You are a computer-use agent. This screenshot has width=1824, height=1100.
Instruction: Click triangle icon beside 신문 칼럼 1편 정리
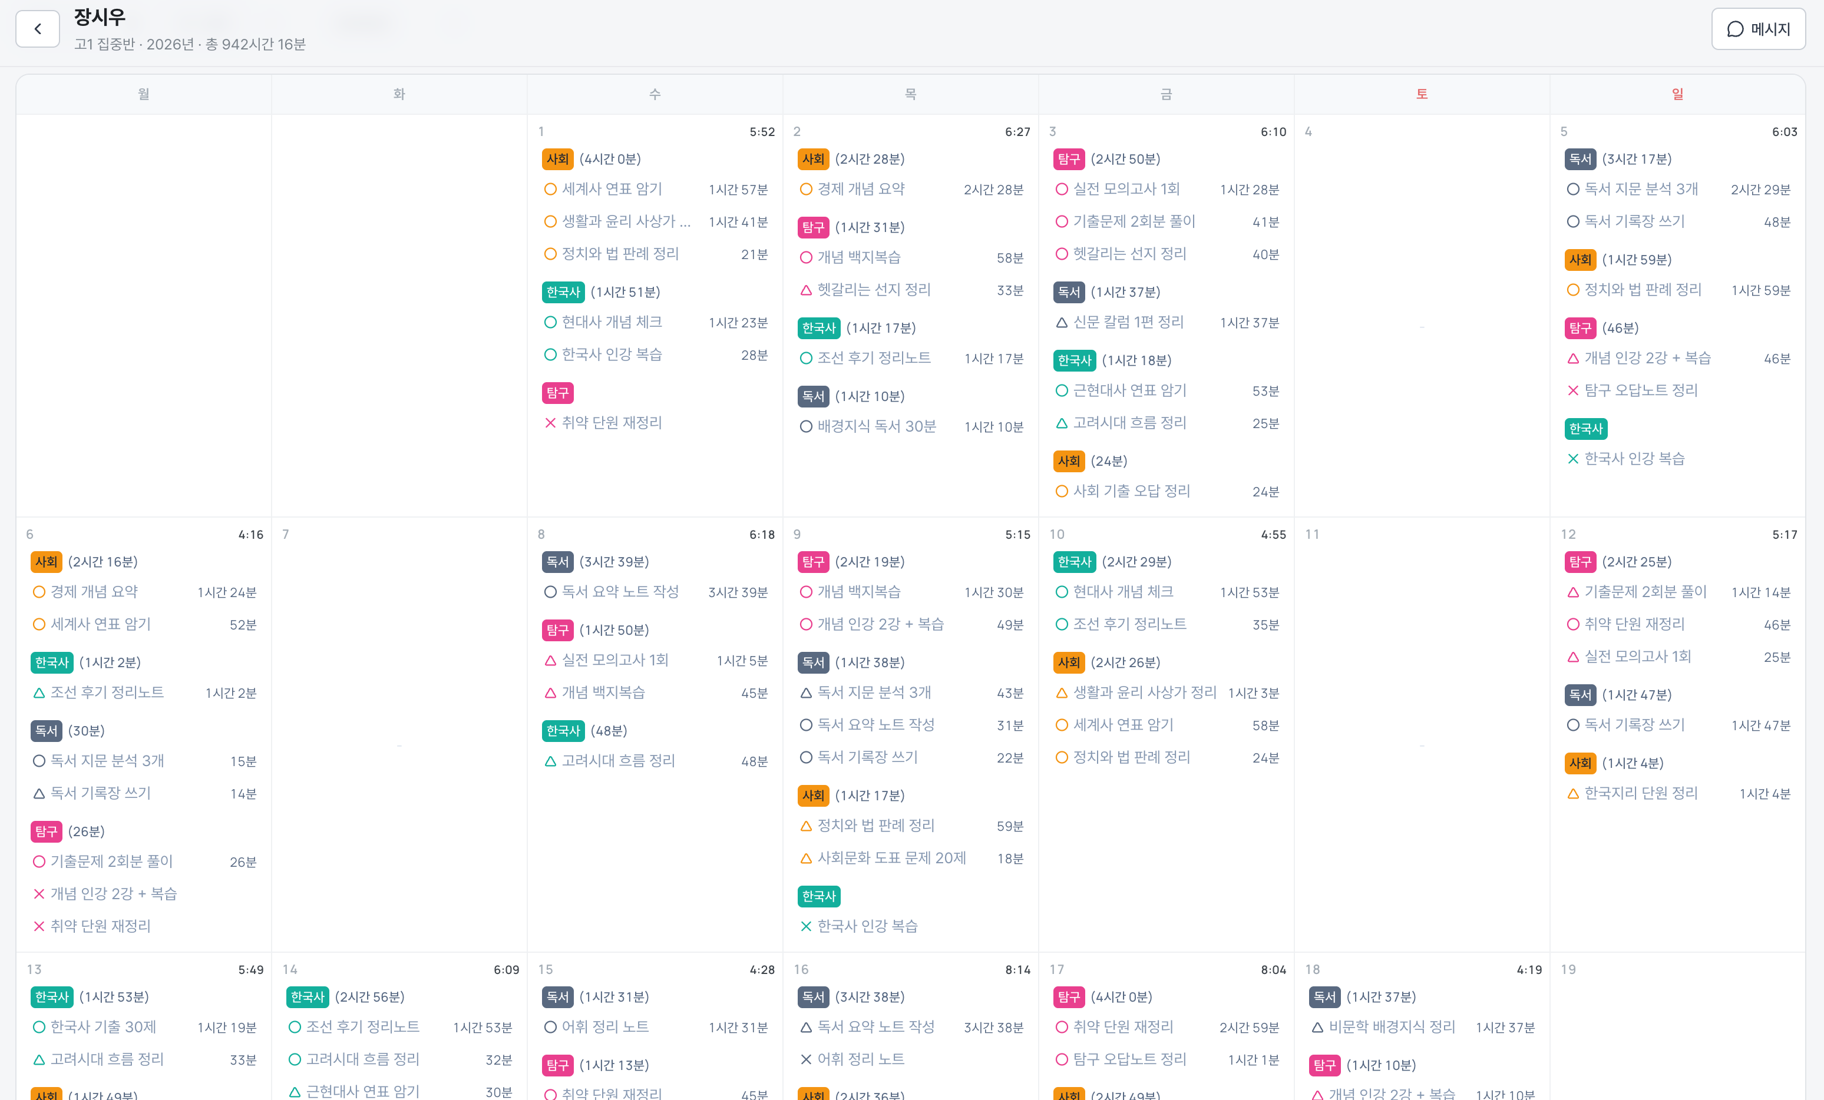click(1061, 323)
